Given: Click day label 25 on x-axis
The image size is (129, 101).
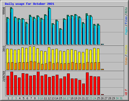Looking at the screenshot, I should tap(98, 98).
